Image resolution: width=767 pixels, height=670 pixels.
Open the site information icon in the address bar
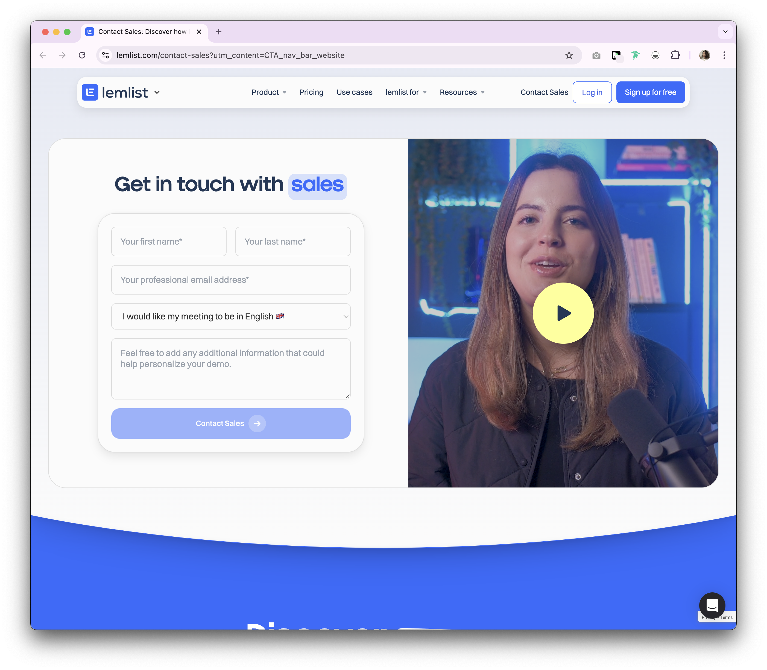click(106, 55)
